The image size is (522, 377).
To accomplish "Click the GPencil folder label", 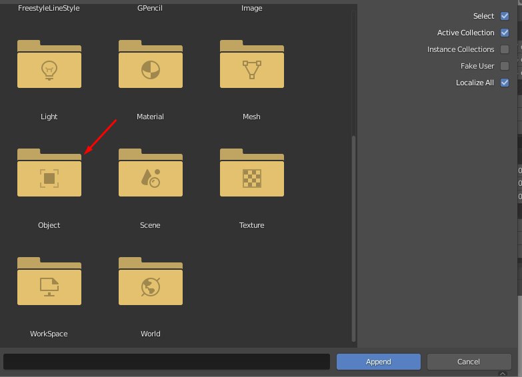I will click(x=150, y=8).
